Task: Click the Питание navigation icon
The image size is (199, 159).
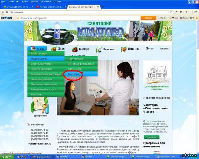Action: [123, 49]
